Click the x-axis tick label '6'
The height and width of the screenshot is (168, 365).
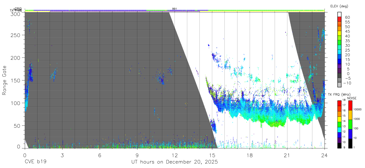(x=100, y=155)
